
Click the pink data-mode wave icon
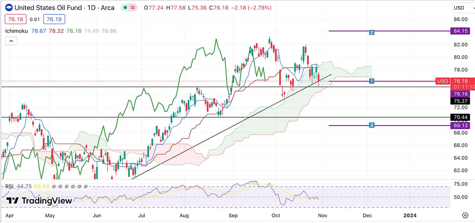pos(133,8)
